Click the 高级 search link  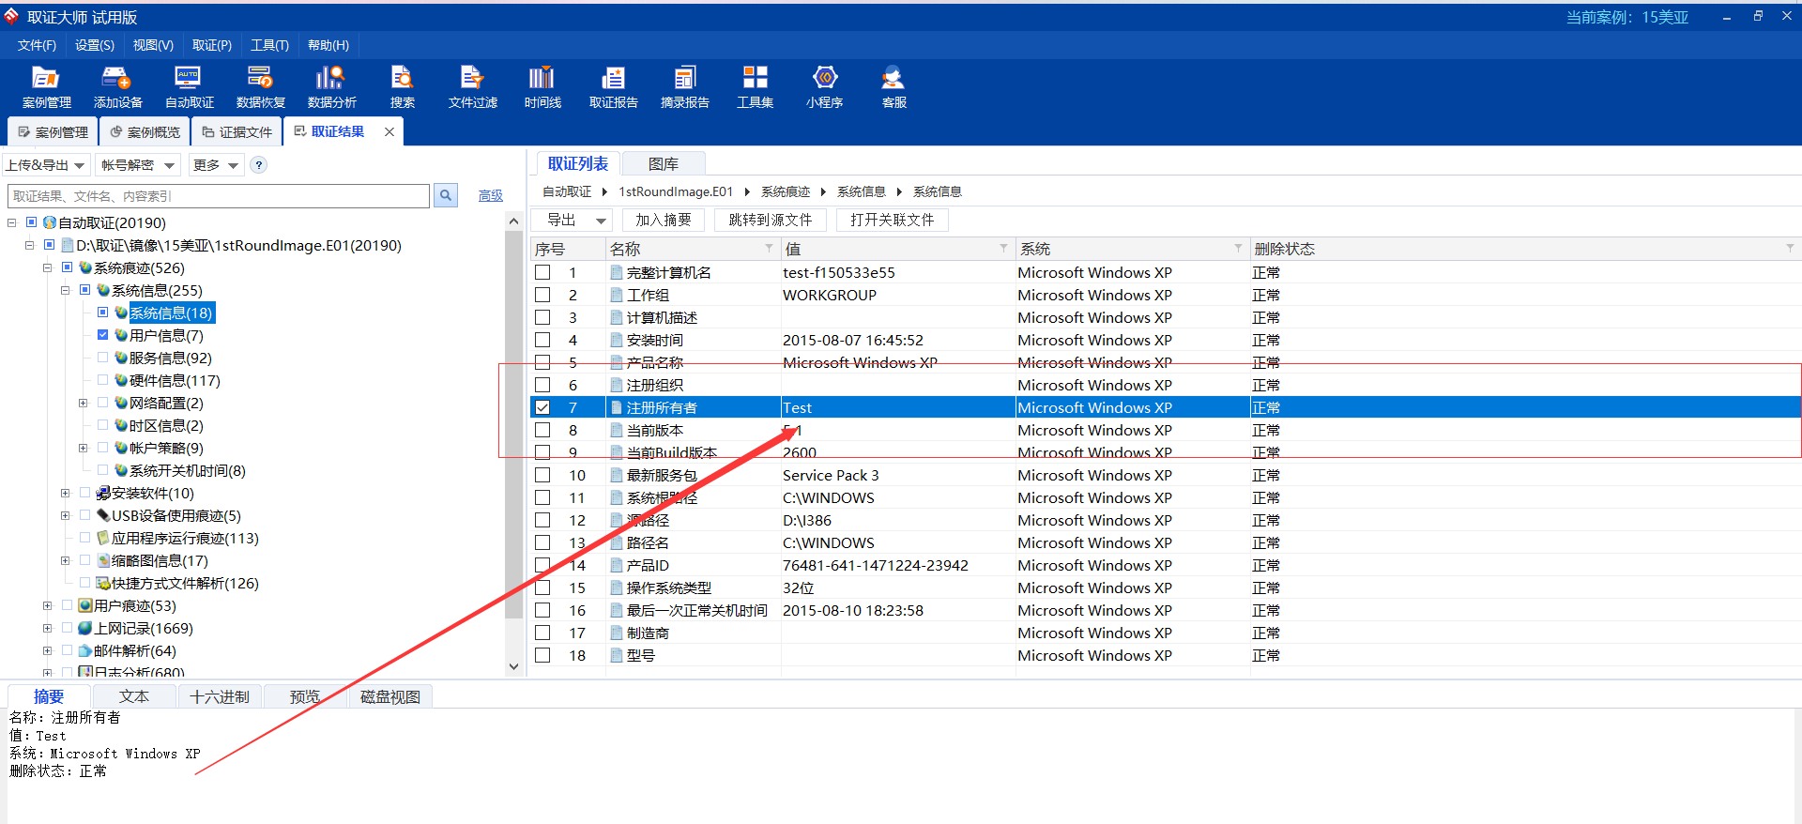tap(491, 195)
